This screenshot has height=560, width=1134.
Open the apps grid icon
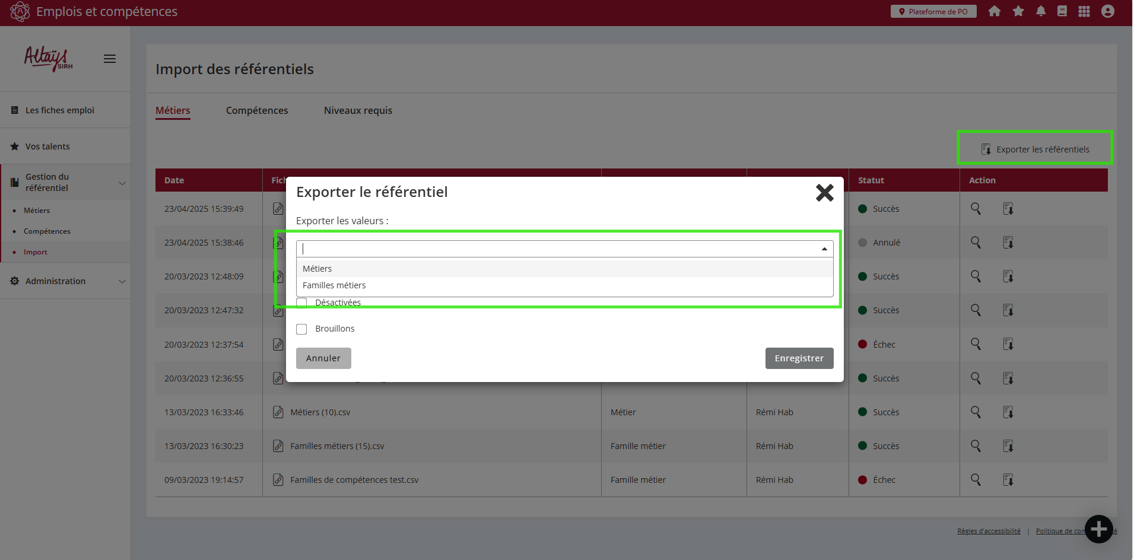pos(1084,11)
